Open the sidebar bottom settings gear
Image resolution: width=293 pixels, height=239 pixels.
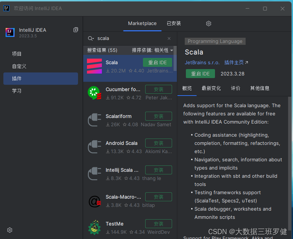pyautogui.click(x=10, y=230)
